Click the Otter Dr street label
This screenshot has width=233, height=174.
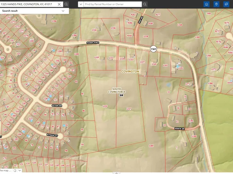click(x=57, y=106)
